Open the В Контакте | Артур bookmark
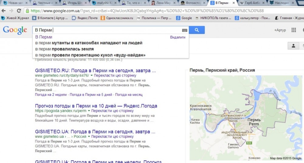 (x=50, y=18)
